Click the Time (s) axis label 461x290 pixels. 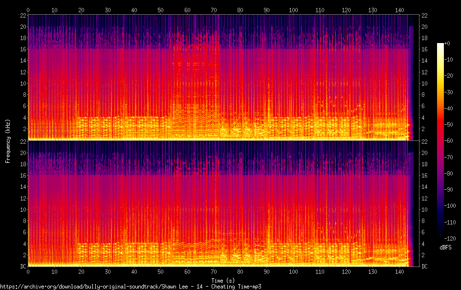coord(223,281)
